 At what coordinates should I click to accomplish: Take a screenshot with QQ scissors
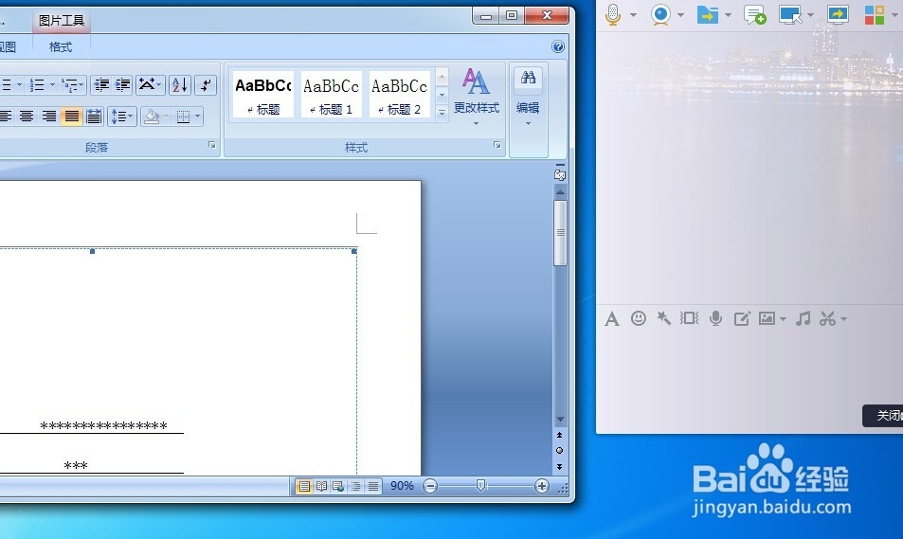[827, 318]
